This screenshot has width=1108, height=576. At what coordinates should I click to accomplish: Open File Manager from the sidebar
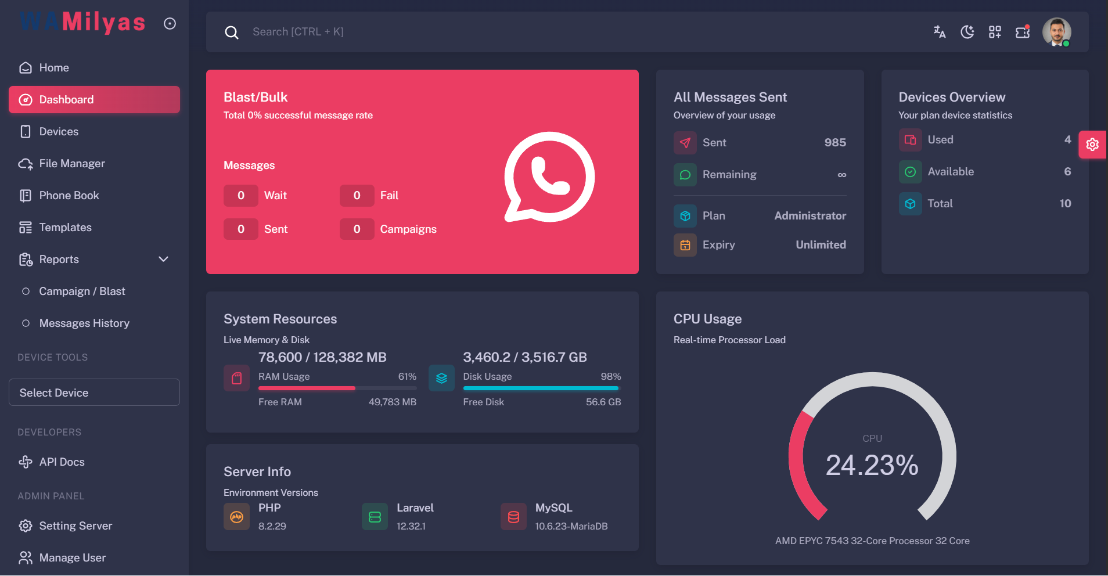72,163
